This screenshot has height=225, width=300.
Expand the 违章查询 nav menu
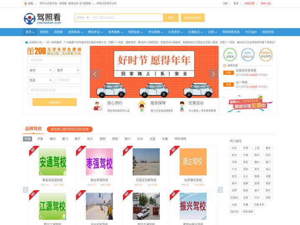click(75, 32)
